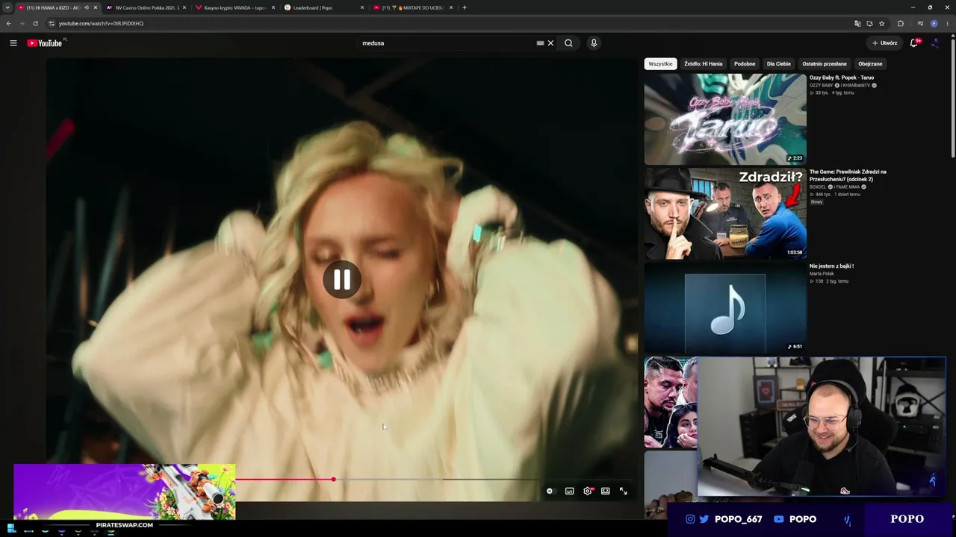This screenshot has width=956, height=537.
Task: Bookmark this page with the star icon
Action: point(882,23)
